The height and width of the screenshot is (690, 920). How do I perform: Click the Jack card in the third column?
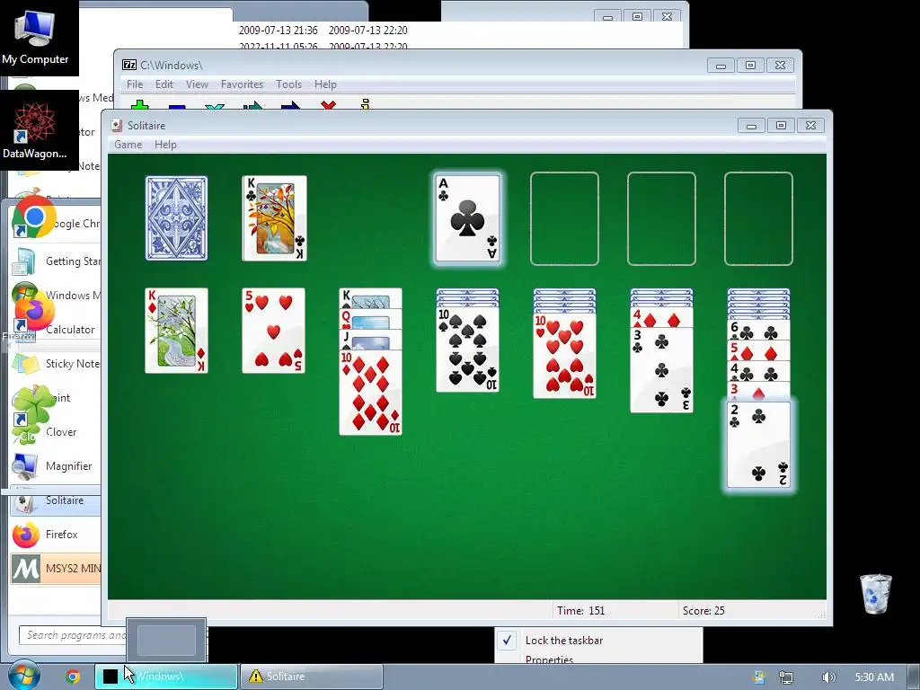pos(370,339)
